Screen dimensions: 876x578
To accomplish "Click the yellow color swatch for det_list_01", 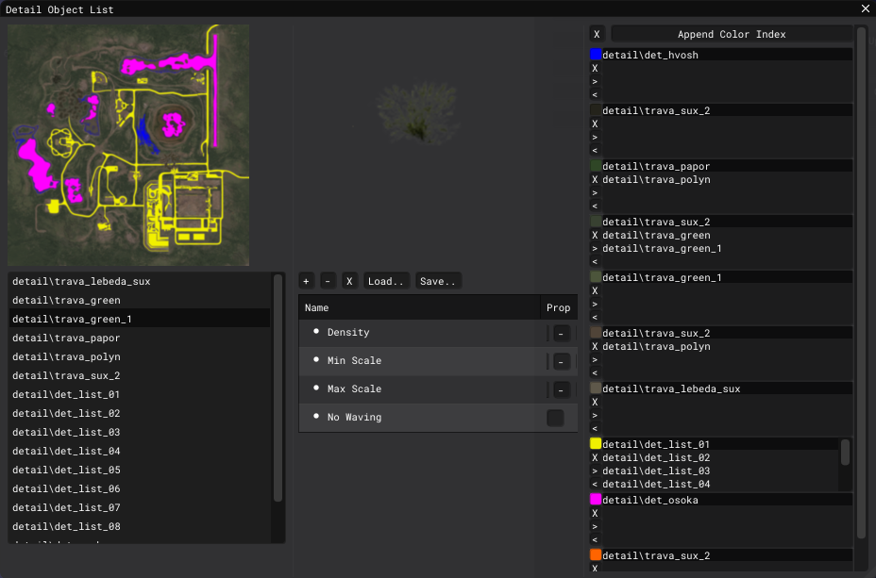I will (x=596, y=443).
